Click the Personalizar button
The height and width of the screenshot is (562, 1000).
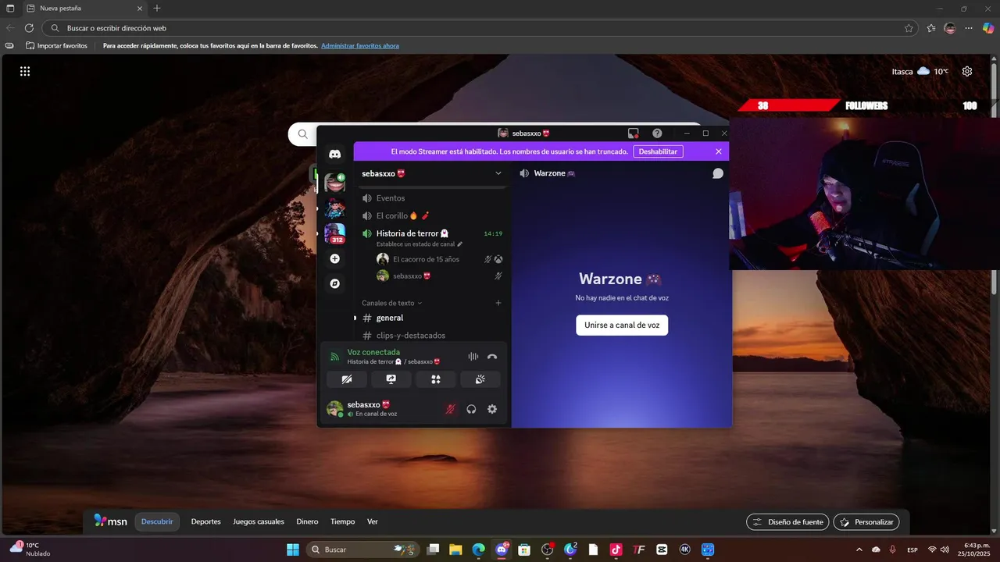click(866, 522)
